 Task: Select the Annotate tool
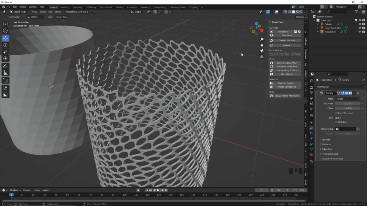[5, 66]
